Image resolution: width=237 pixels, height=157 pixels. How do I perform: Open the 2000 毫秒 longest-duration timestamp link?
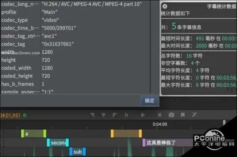pos(231,46)
